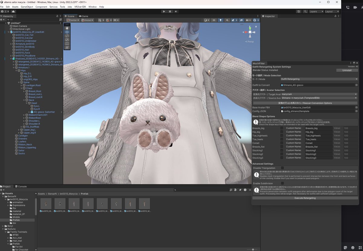Select the Move tool in Scene toolbar
Image resolution: width=363 pixels, height=251 pixels.
point(67,32)
